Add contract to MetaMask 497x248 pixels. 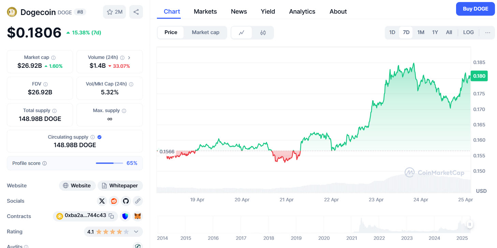click(137, 216)
